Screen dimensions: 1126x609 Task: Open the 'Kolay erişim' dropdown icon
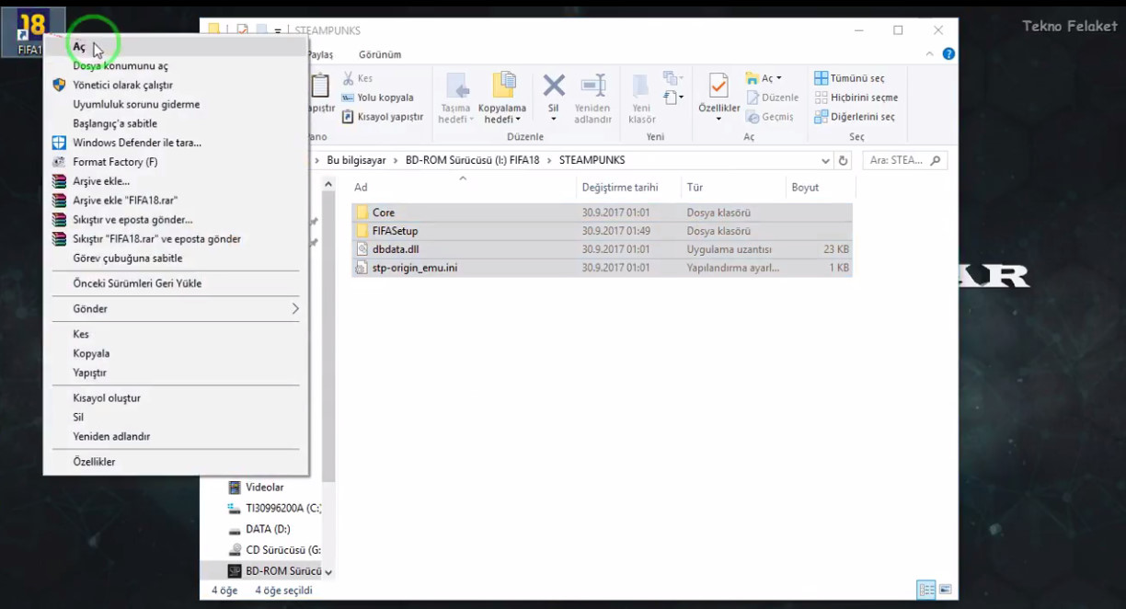coord(674,97)
